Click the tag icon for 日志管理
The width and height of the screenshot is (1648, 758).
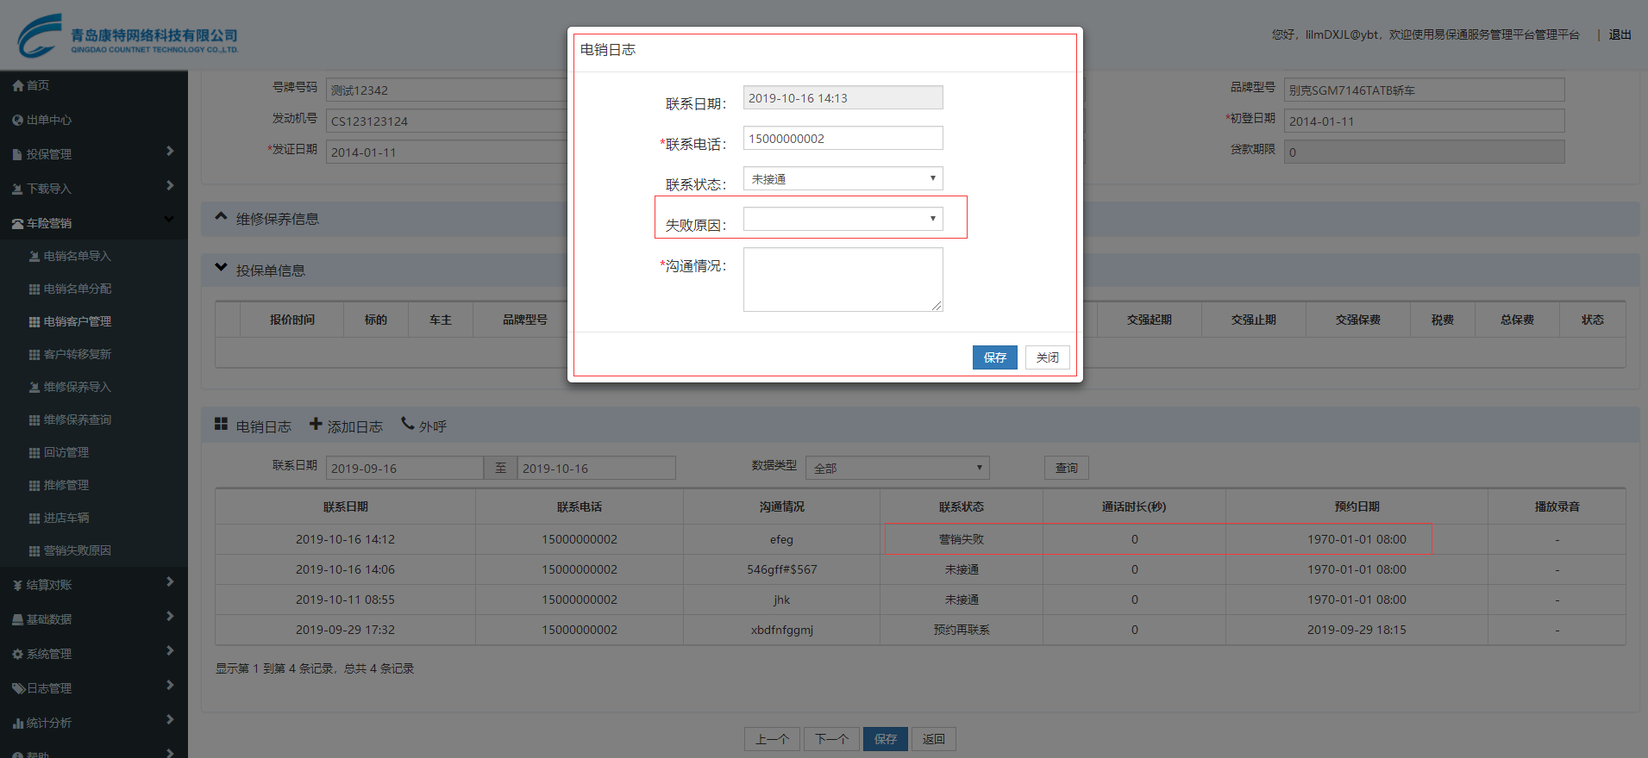click(x=17, y=688)
